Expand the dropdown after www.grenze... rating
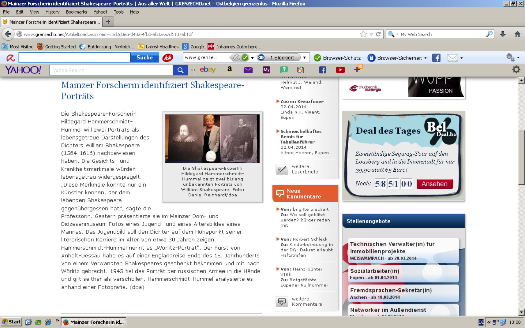The height and width of the screenshot is (328, 525). click(253, 58)
